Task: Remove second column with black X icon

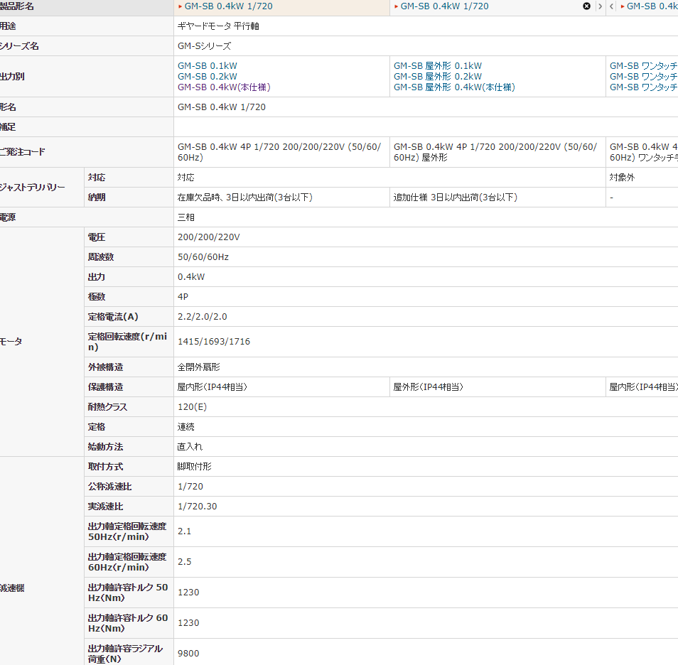Action: [586, 6]
